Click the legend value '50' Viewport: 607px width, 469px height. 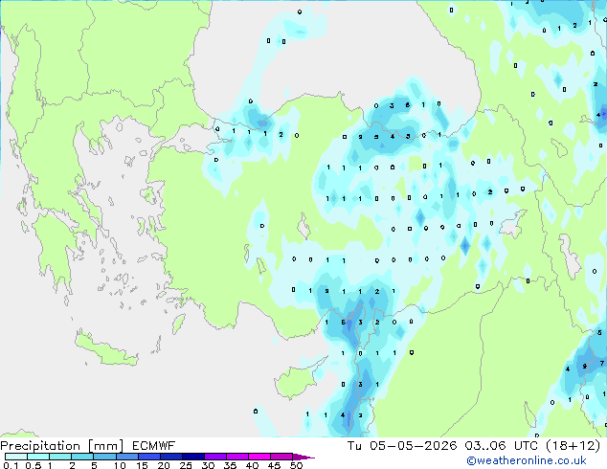[x=296, y=465]
